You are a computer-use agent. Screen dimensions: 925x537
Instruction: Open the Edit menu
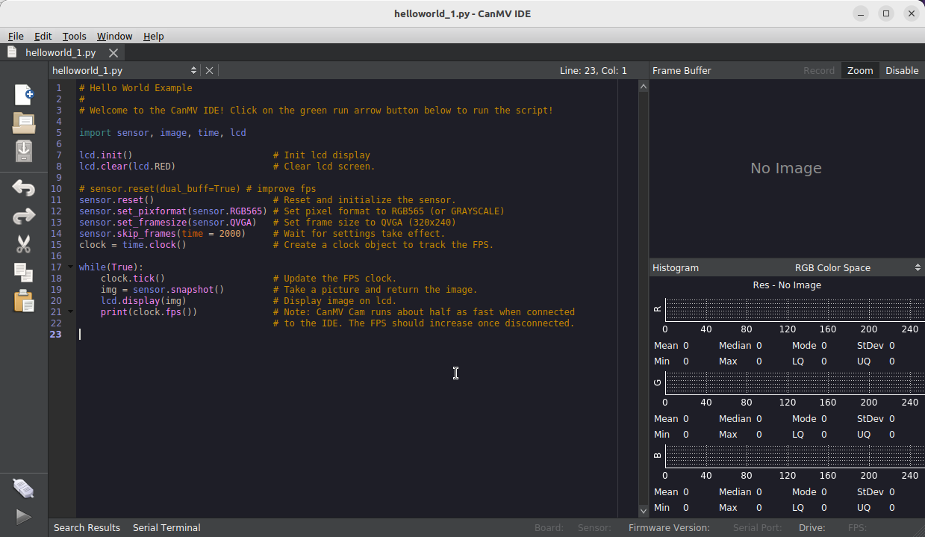(43, 36)
